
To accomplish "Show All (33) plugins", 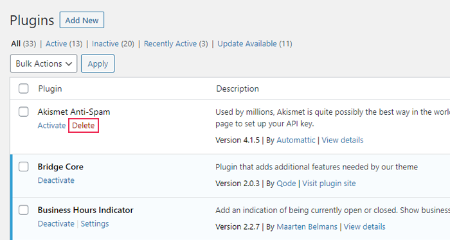I will (x=24, y=44).
